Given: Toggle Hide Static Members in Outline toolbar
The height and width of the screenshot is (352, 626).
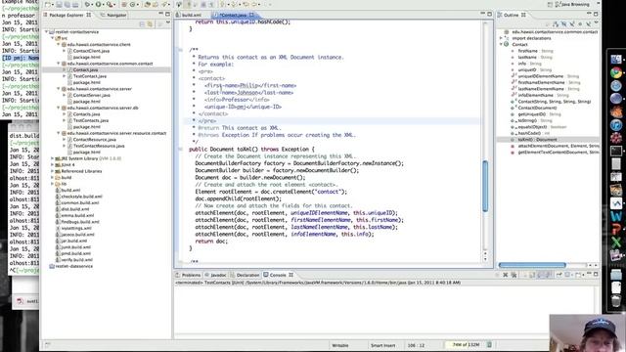Looking at the screenshot, I should tap(571, 24).
